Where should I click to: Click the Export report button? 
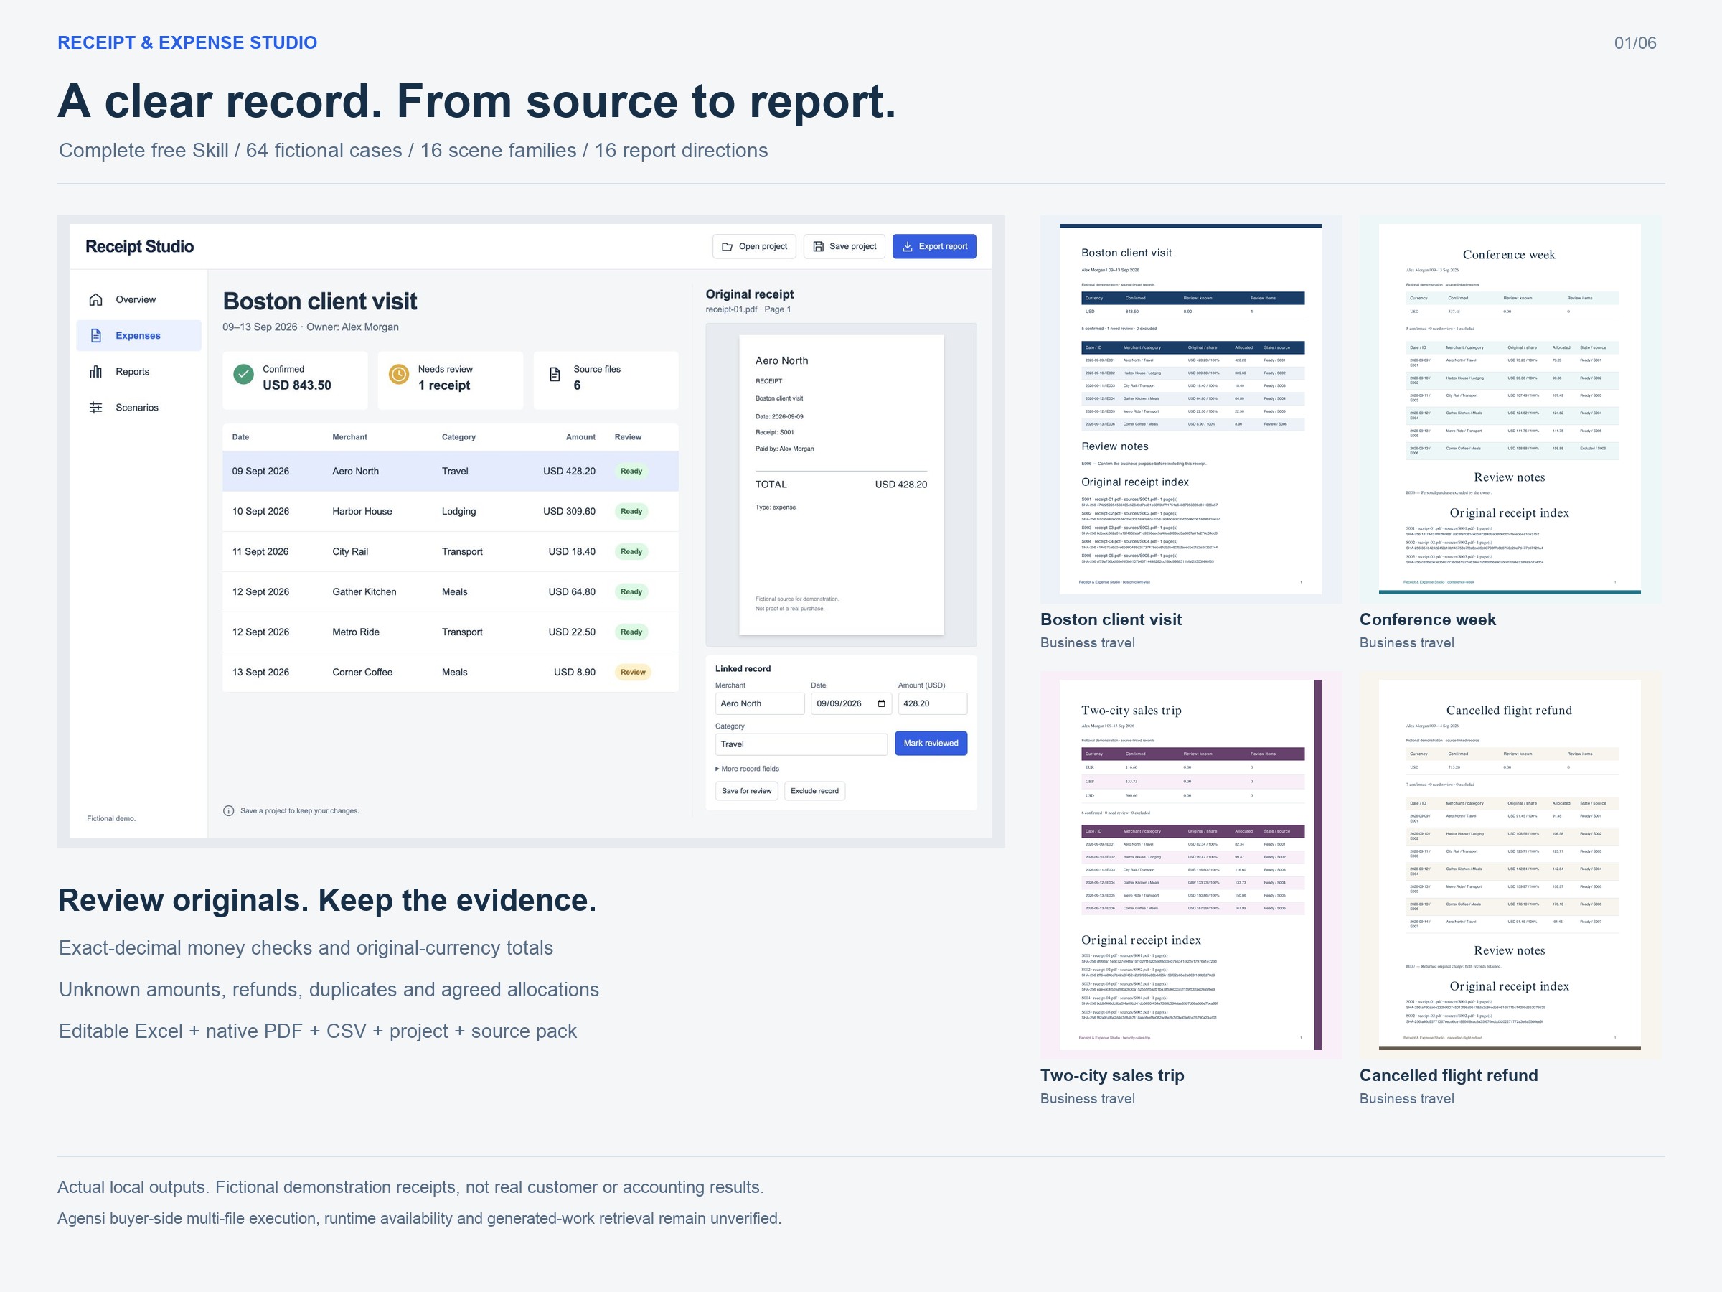point(934,247)
